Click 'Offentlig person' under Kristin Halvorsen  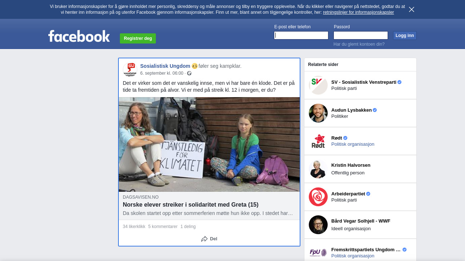[348, 173]
